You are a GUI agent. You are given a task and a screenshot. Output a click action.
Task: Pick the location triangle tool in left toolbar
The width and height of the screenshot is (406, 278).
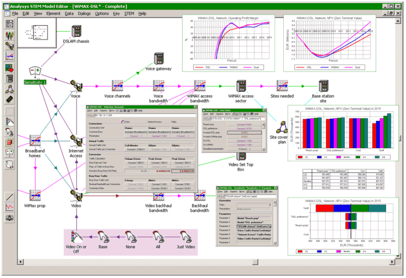(x=10, y=89)
